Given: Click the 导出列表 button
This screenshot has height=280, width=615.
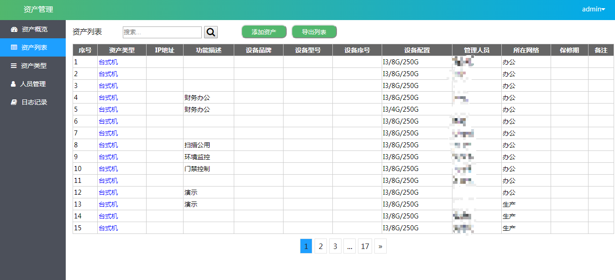Looking at the screenshot, I should pos(314,32).
